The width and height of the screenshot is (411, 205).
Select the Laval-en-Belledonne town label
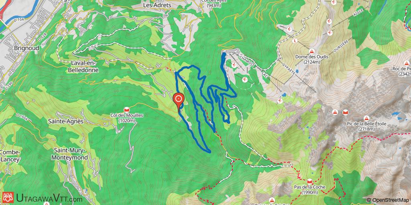pyautogui.click(x=85, y=66)
